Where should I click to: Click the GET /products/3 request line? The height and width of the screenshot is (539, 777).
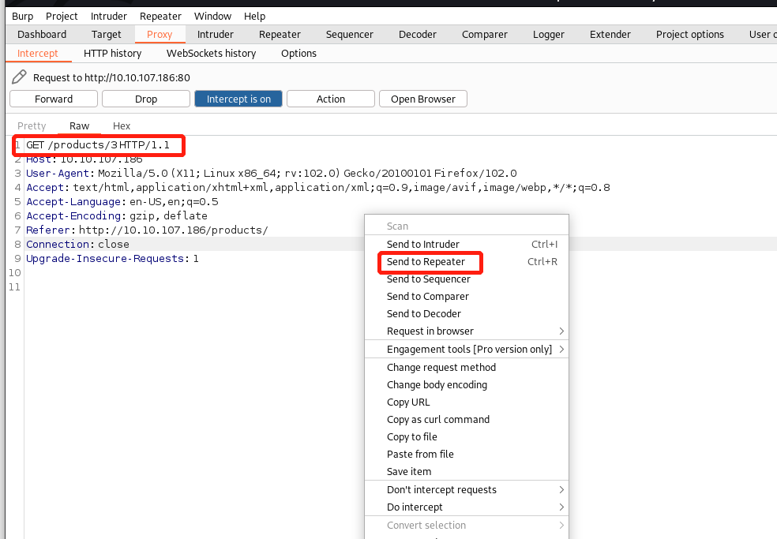click(98, 145)
